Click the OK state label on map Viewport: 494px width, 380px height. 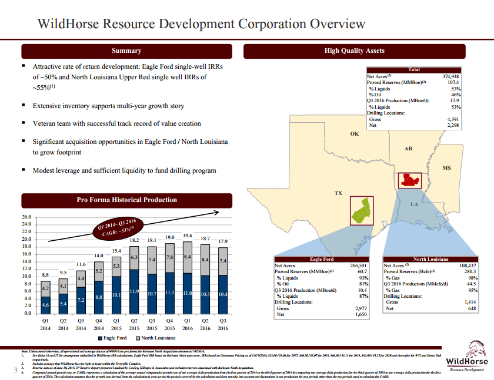coord(355,134)
